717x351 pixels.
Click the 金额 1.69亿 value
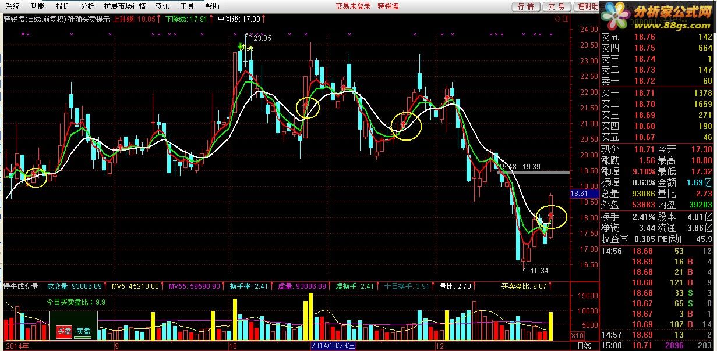(x=699, y=182)
